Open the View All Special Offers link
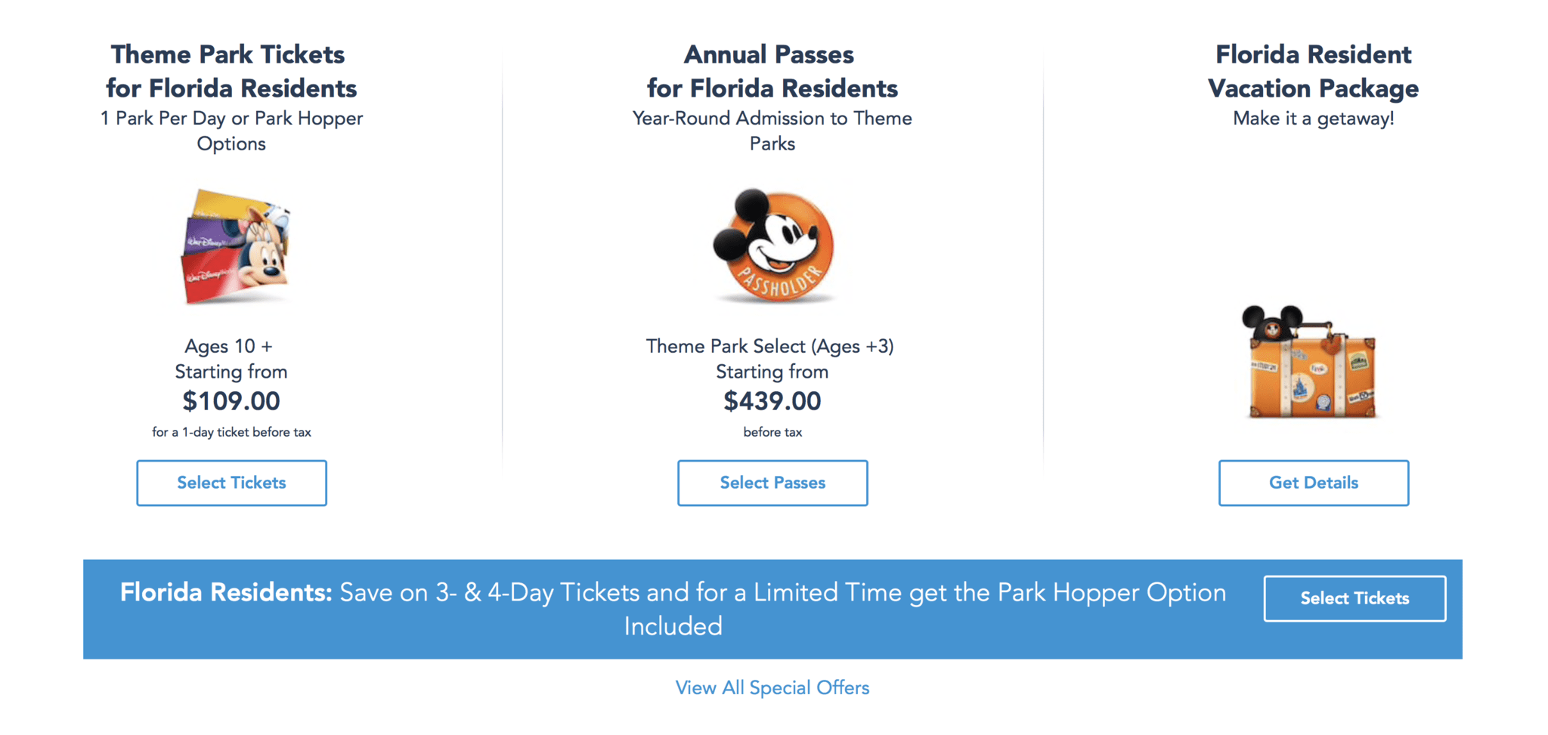Image resolution: width=1548 pixels, height=735 pixels. point(772,687)
